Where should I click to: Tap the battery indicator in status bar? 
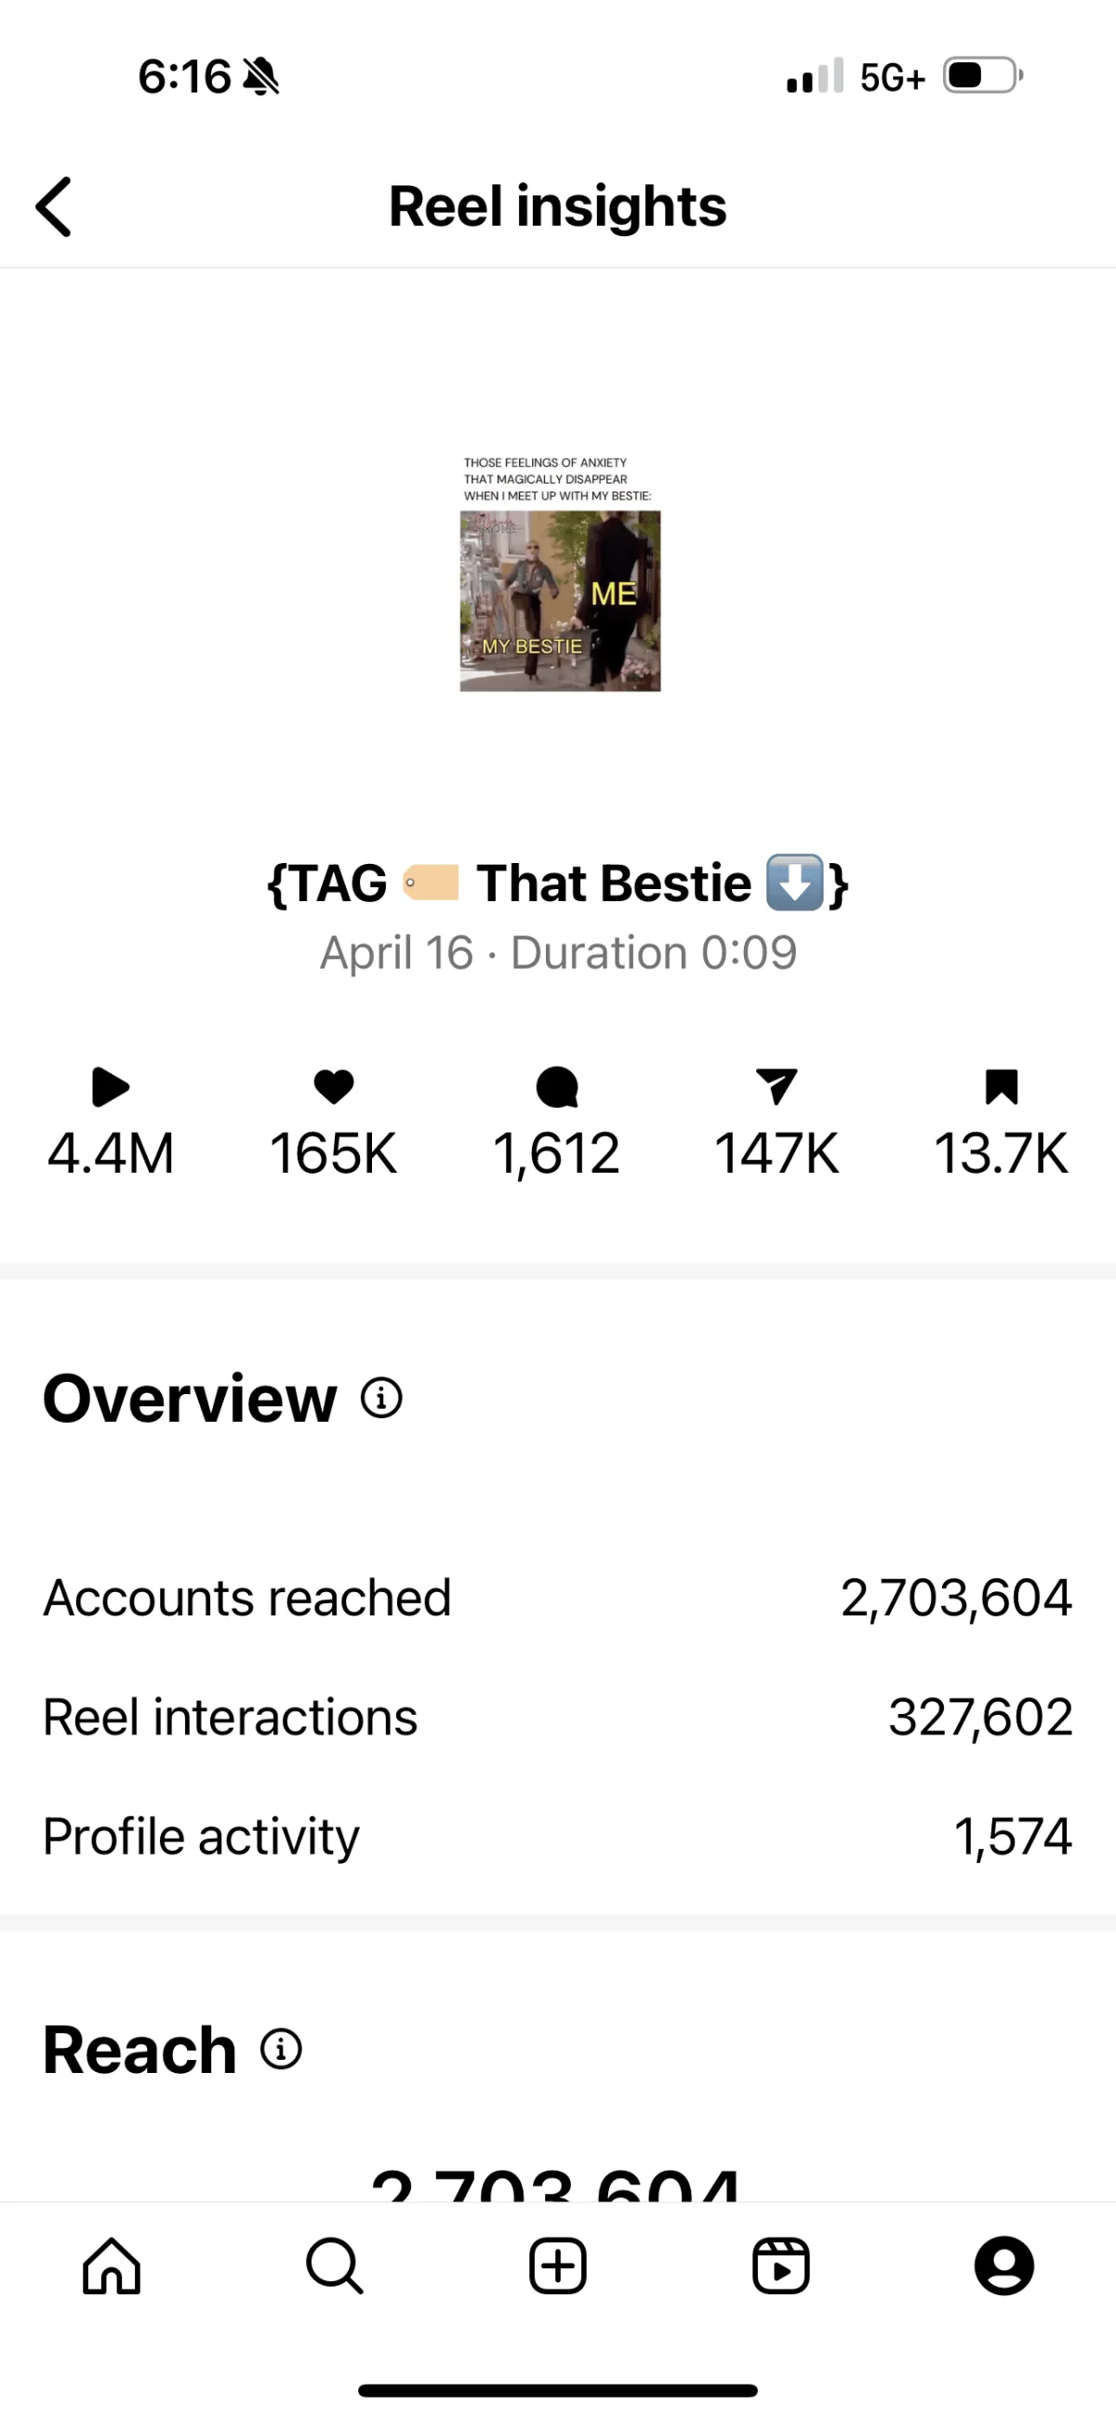(x=982, y=76)
